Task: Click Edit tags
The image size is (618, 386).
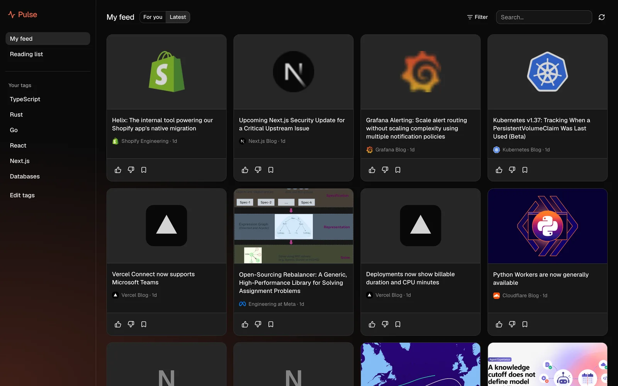Action: pos(22,195)
